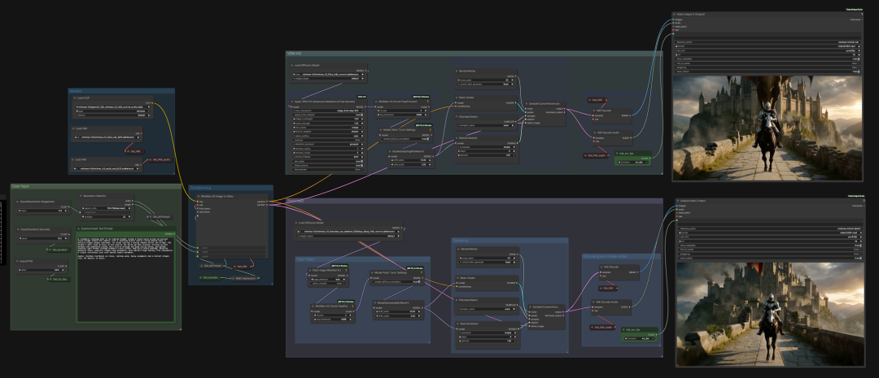Click value field in Input(Duration) Seconds node
The width and height of the screenshot is (879, 378).
point(42,238)
